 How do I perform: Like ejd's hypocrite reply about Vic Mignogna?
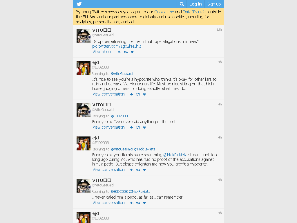(144, 94)
